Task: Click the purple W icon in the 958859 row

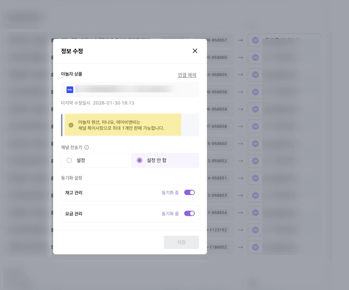Action: tap(255, 109)
